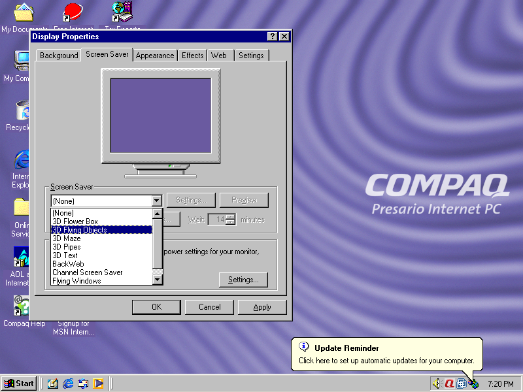
Task: Select the My Computer desktop icon
Action: [x=22, y=61]
